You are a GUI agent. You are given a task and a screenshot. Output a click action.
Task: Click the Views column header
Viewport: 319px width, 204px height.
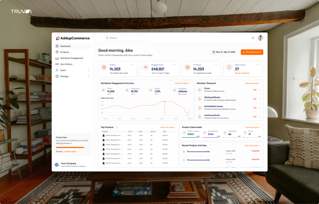(130, 132)
